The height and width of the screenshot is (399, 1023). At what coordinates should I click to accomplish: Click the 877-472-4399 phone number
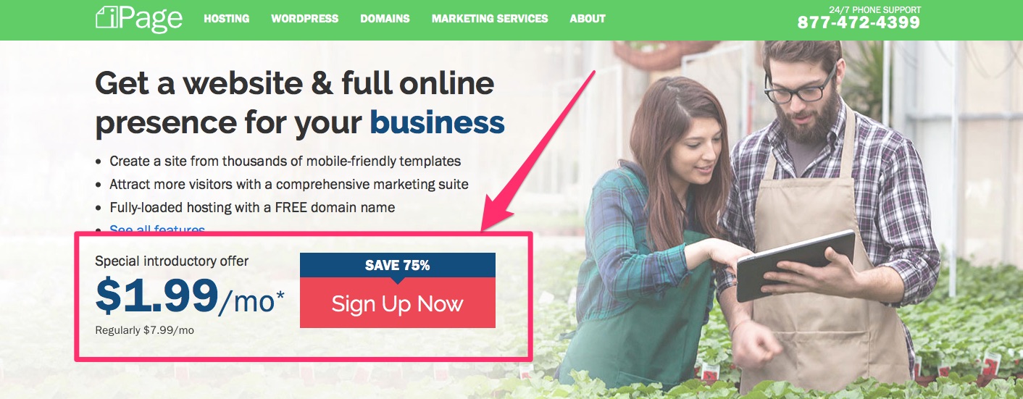859,22
